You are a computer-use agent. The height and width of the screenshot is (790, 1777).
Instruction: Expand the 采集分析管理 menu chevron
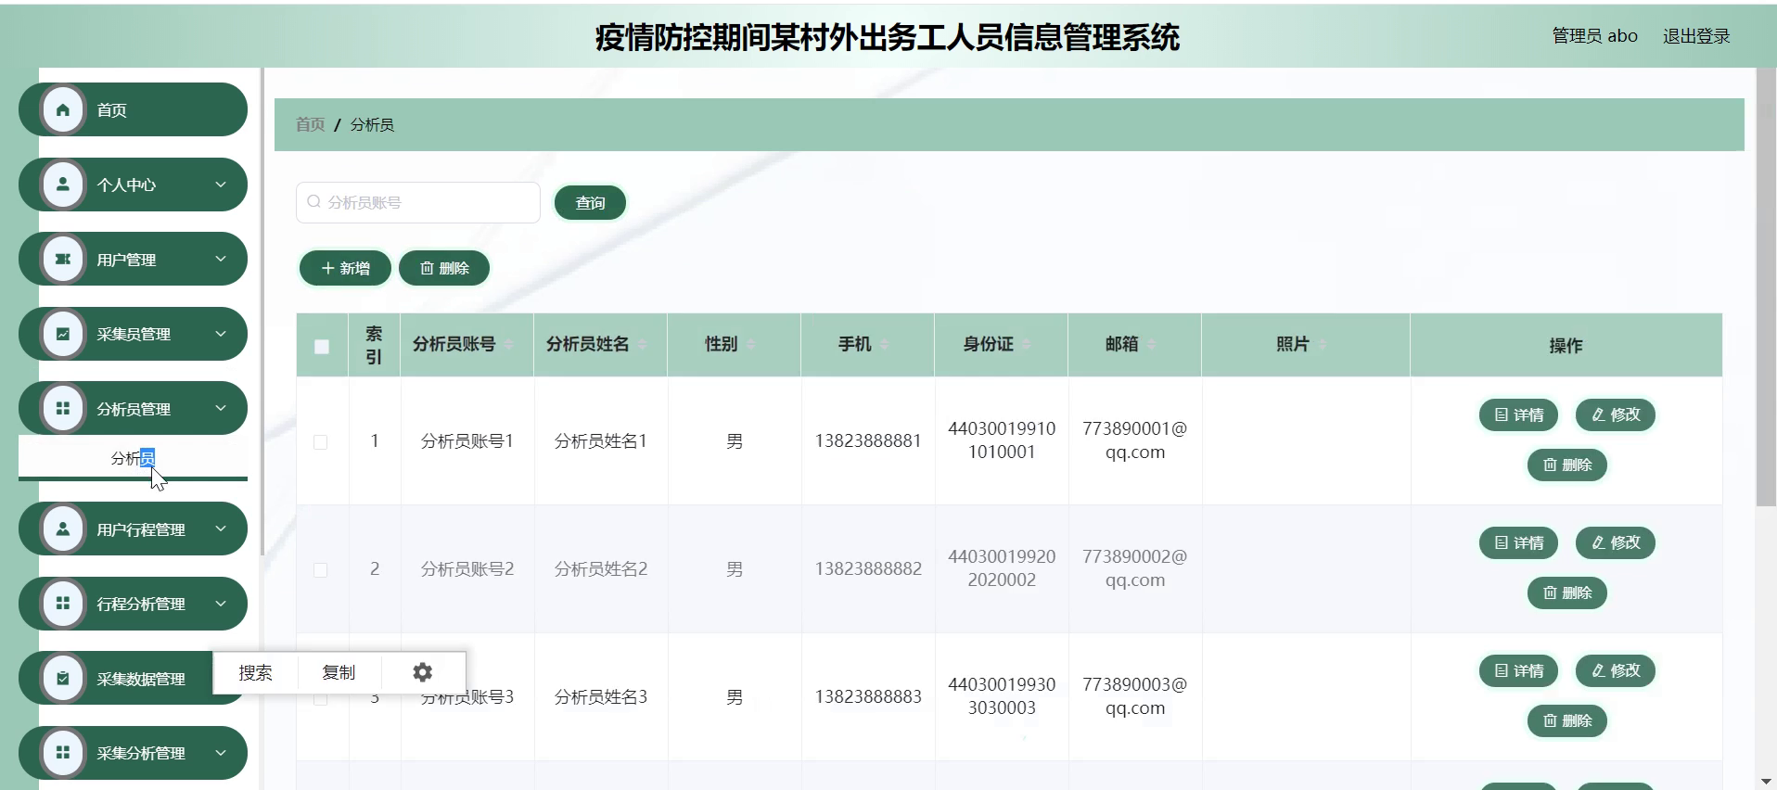[221, 753]
